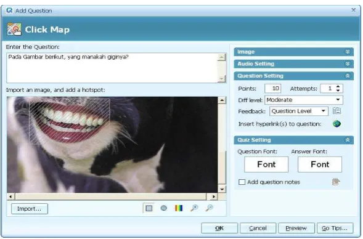Click the Points input field
The width and height of the screenshot is (363, 239).
(x=273, y=88)
